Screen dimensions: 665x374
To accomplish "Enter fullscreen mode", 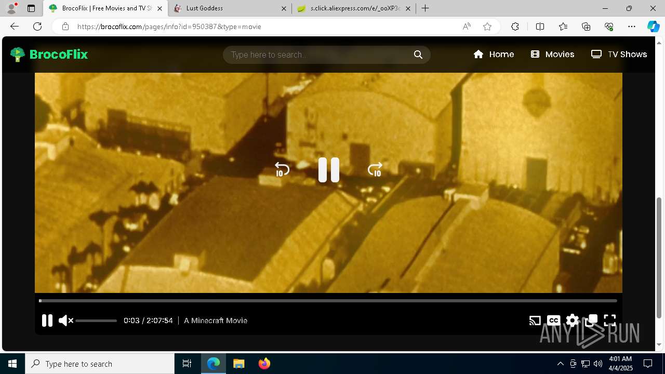I will click(610, 320).
